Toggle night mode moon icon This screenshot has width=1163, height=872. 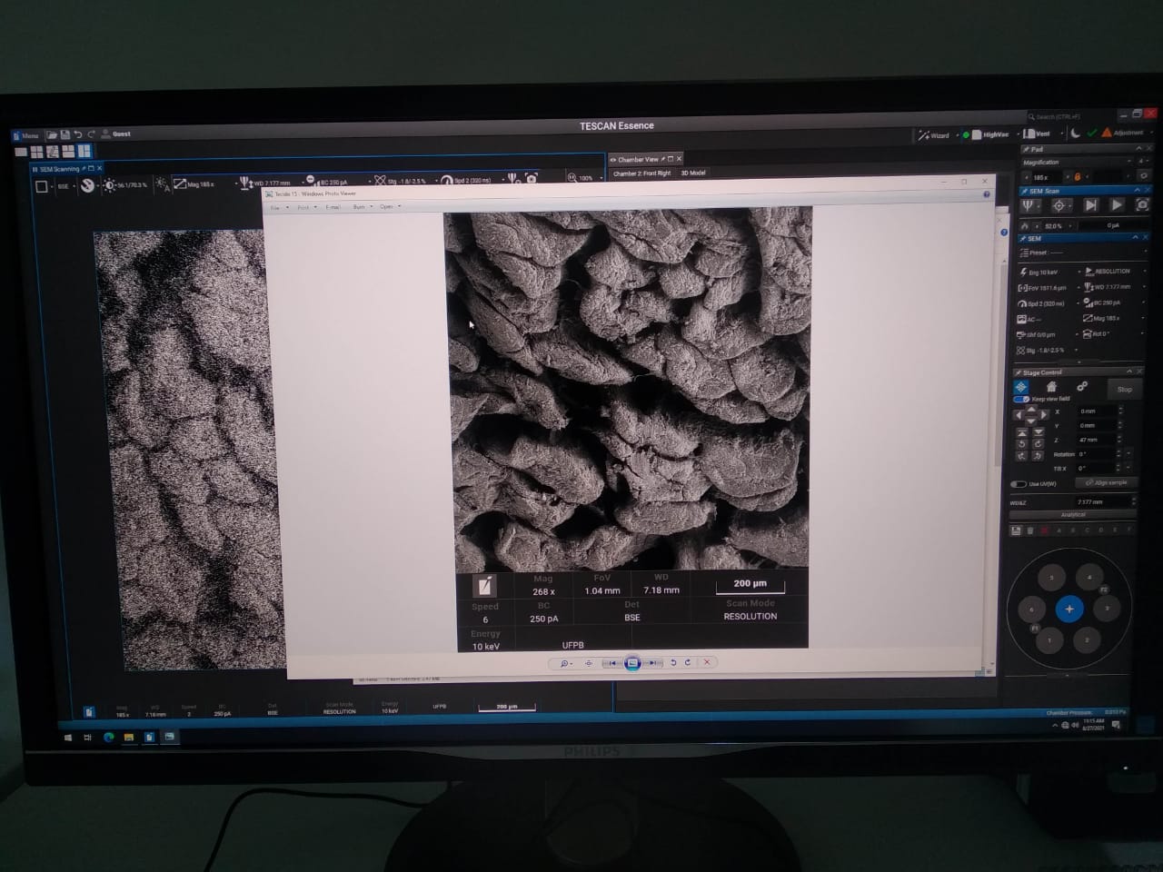point(1076,134)
